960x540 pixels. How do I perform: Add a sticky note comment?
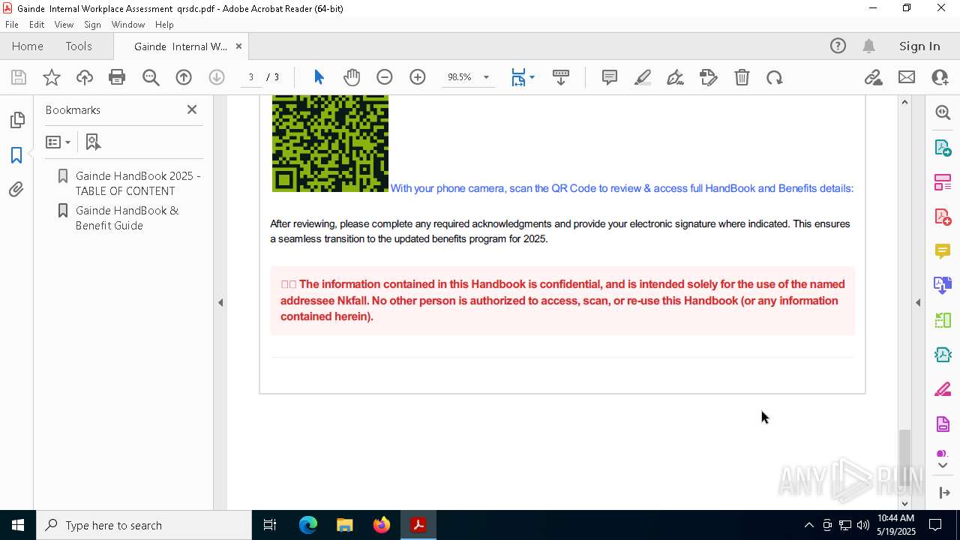(610, 77)
